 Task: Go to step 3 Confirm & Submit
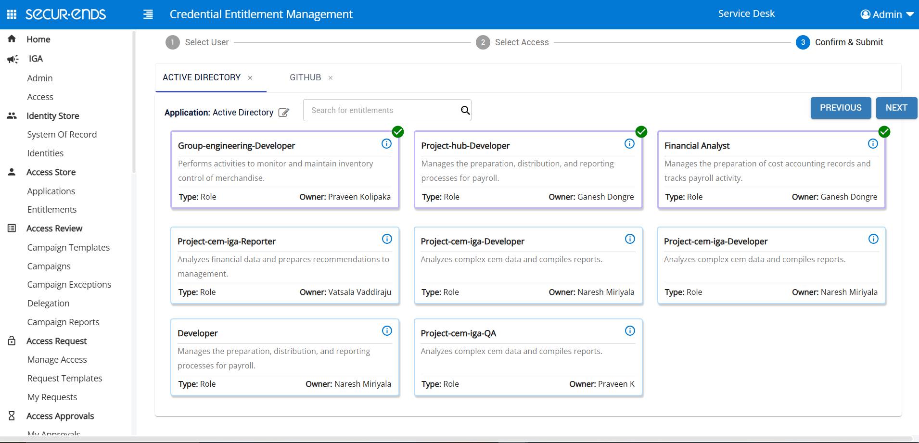pos(840,42)
